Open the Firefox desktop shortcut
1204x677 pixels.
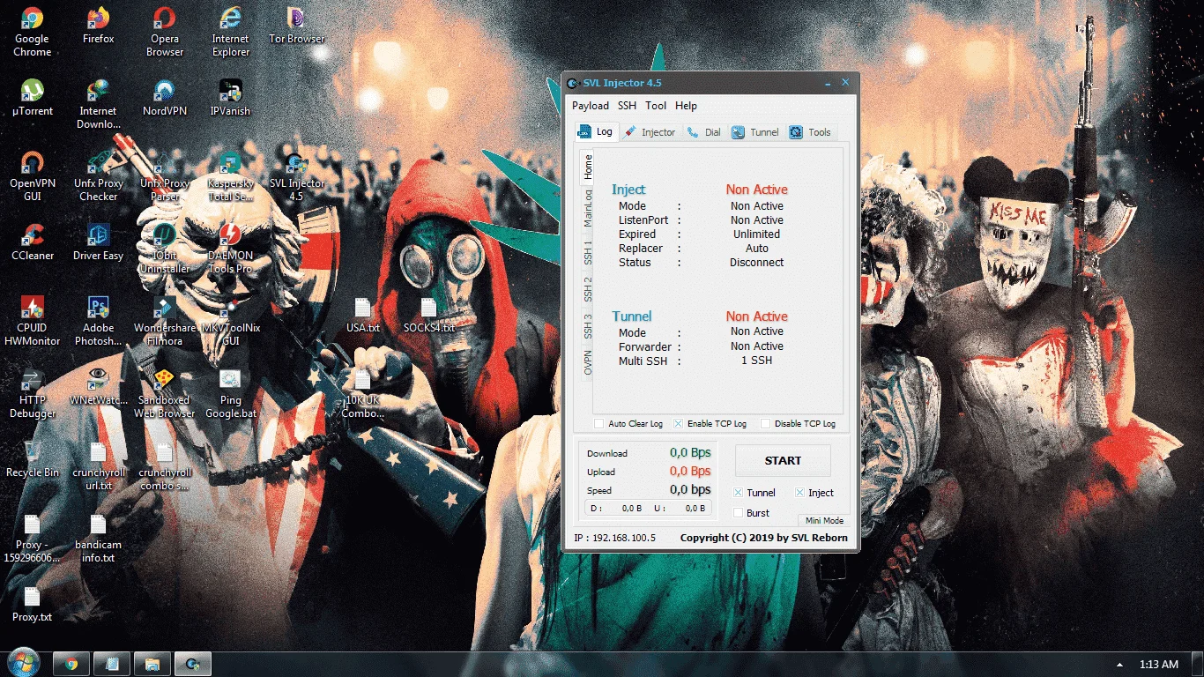click(98, 26)
